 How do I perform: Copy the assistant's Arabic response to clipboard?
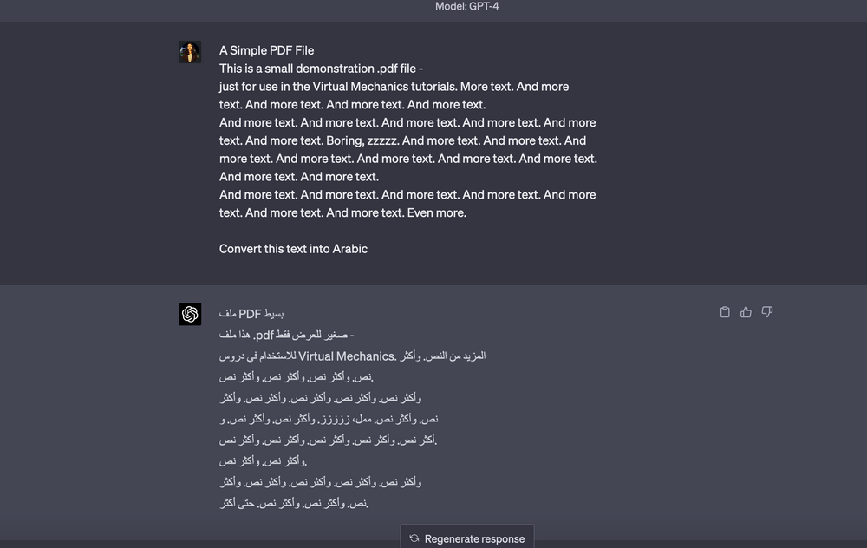725,311
